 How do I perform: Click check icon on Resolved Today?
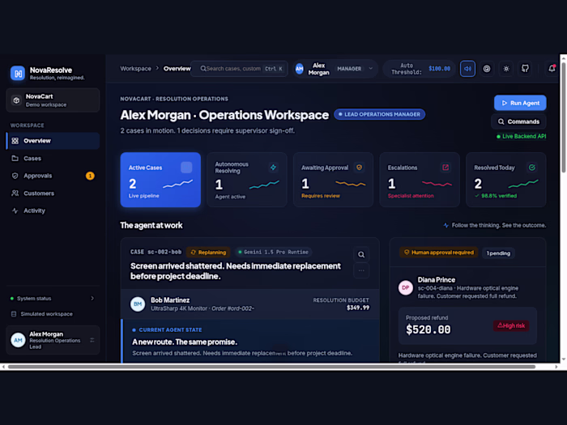pyautogui.click(x=532, y=168)
